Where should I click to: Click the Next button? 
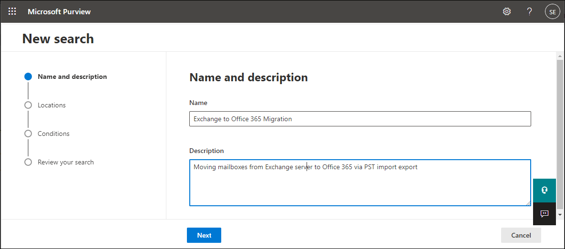tap(204, 235)
